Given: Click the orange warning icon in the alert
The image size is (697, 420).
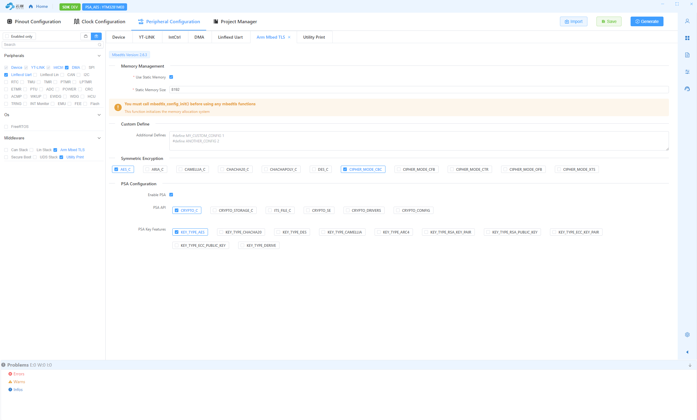Looking at the screenshot, I should coord(118,107).
